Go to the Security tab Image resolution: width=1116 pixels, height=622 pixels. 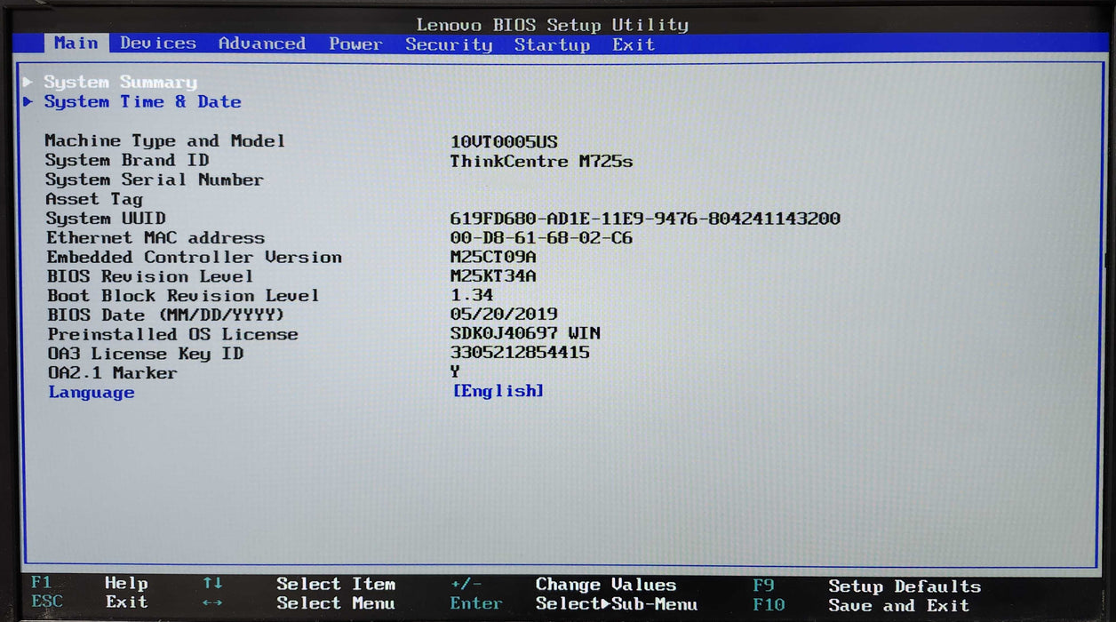(x=449, y=44)
